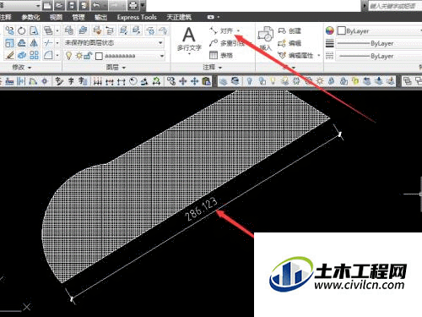Screen dimensions: 422x317
Task: Expand the arrow next to 对齐
Action: 238,30
